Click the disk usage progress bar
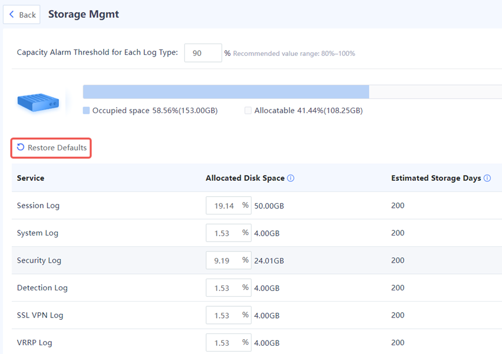This screenshot has width=502, height=354. tap(292, 92)
